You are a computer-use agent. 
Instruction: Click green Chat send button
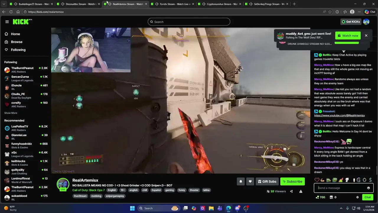[368, 197]
